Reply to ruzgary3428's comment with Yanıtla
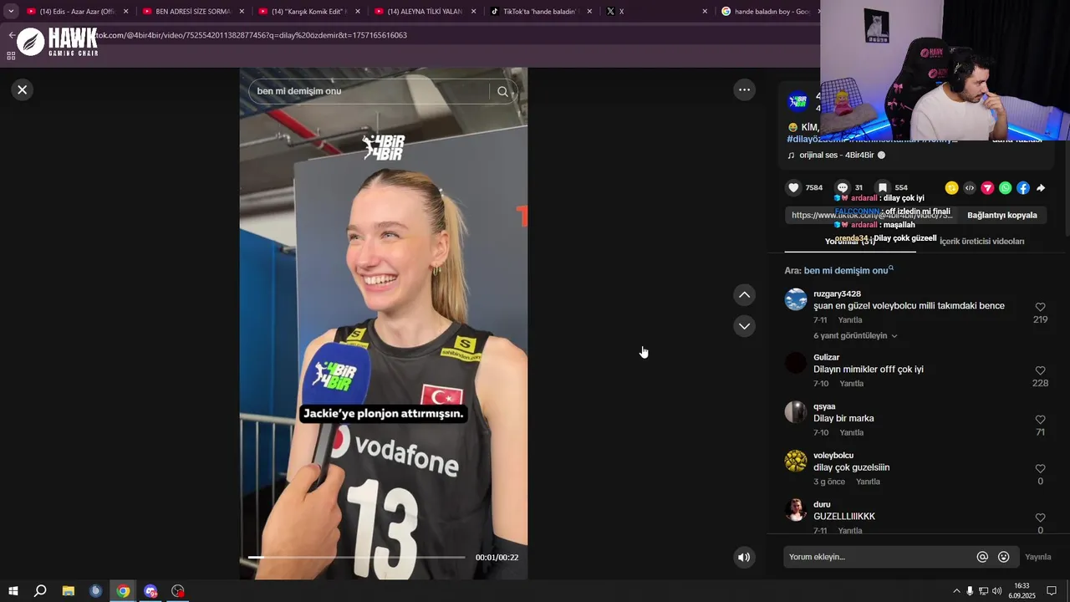 (850, 320)
